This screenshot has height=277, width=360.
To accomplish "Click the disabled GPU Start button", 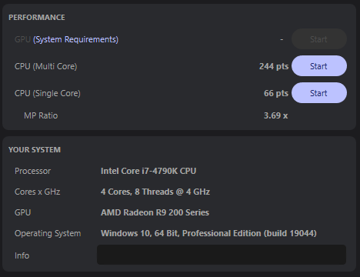I will coord(319,39).
